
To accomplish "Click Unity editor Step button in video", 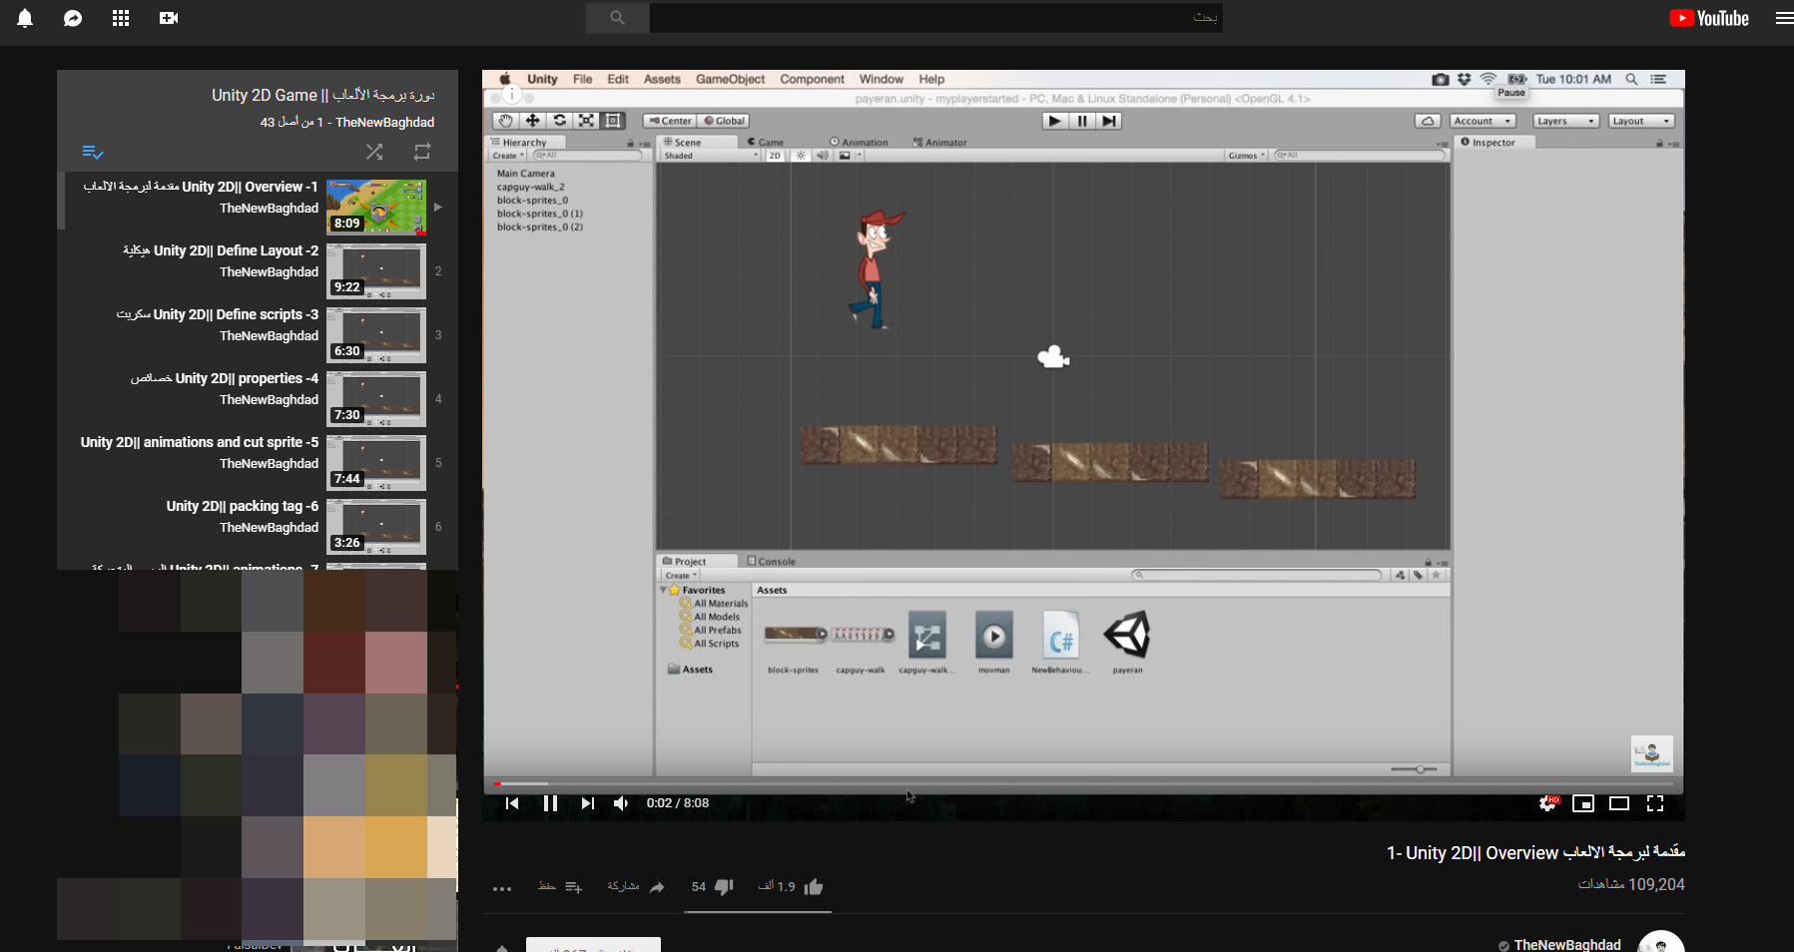I will pos(1109,121).
